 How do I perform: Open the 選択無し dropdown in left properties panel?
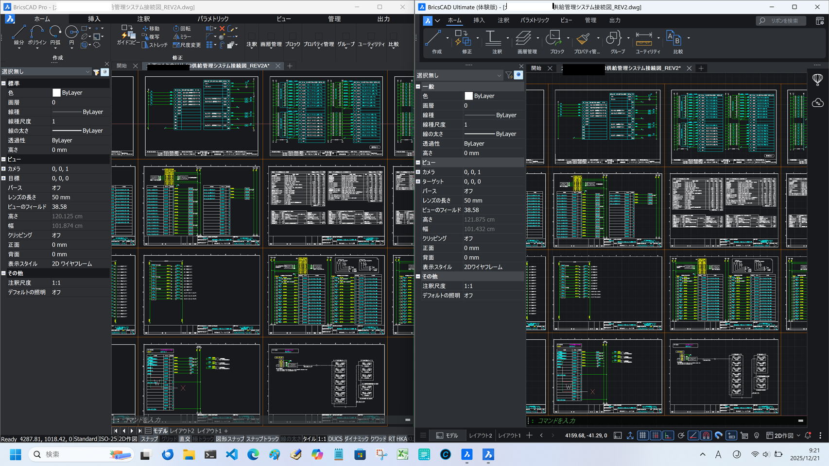click(x=87, y=72)
